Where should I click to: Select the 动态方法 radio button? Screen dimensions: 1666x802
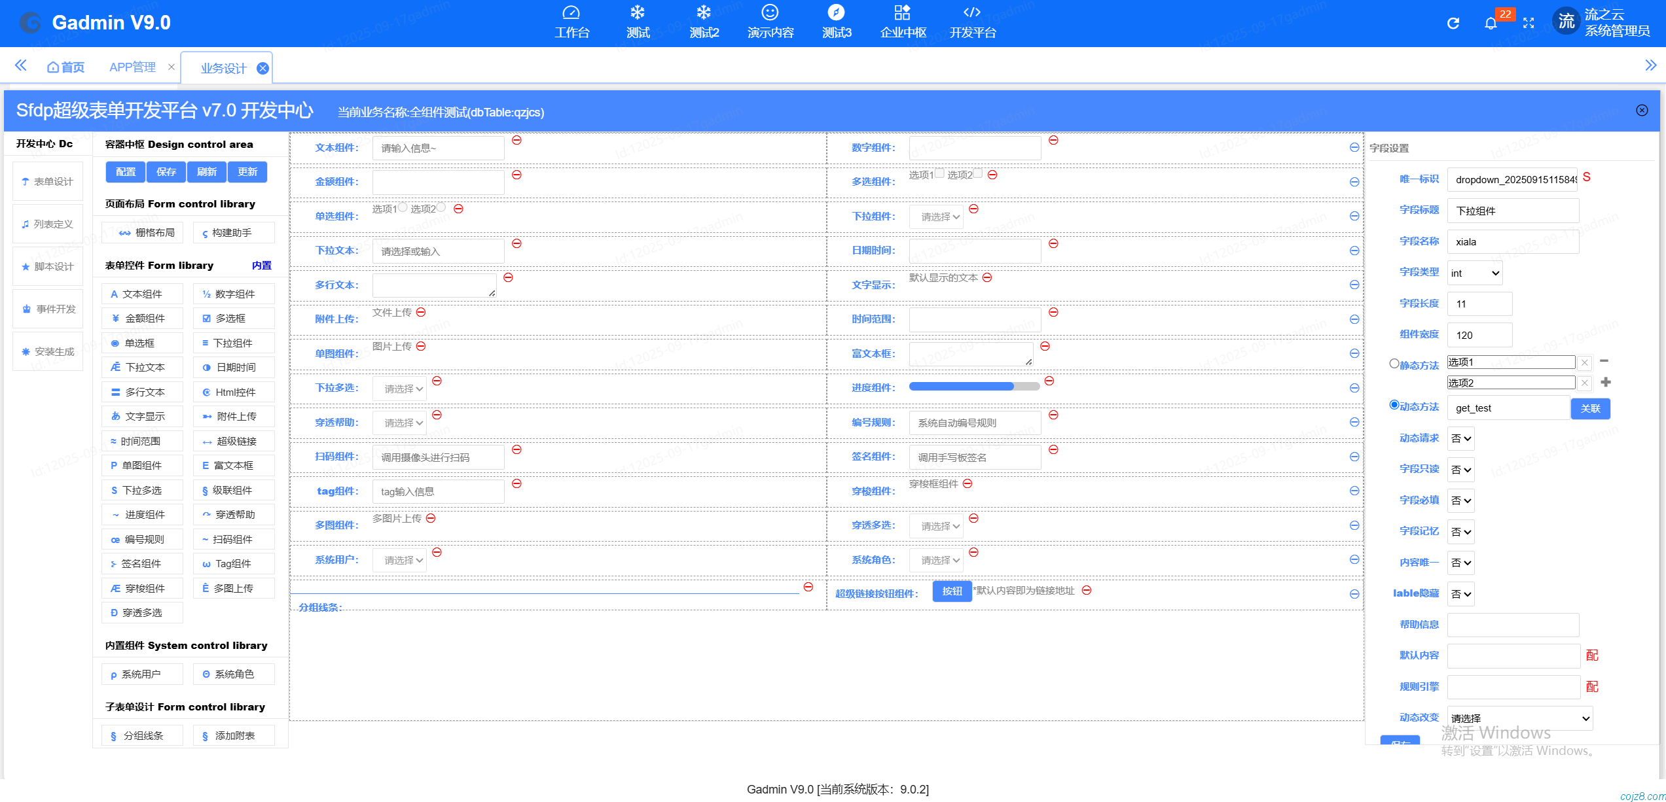pyautogui.click(x=1394, y=405)
